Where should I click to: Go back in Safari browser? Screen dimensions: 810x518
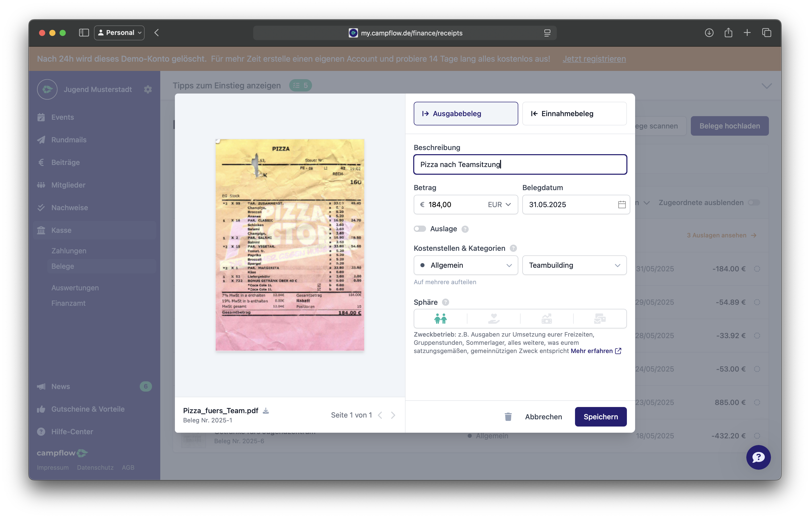(156, 33)
